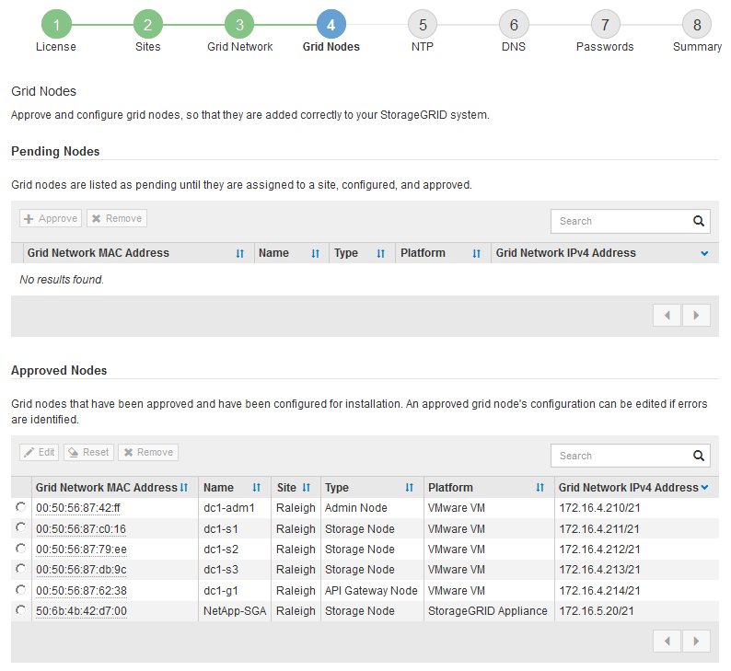Jump to step 5 NTP
The height and width of the screenshot is (671, 731).
tap(423, 25)
